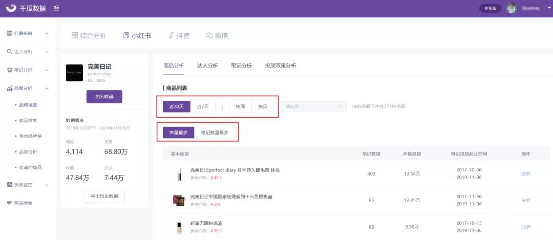Click 分析 for the mascara product row
The height and width of the screenshot is (240, 553).
tap(525, 174)
